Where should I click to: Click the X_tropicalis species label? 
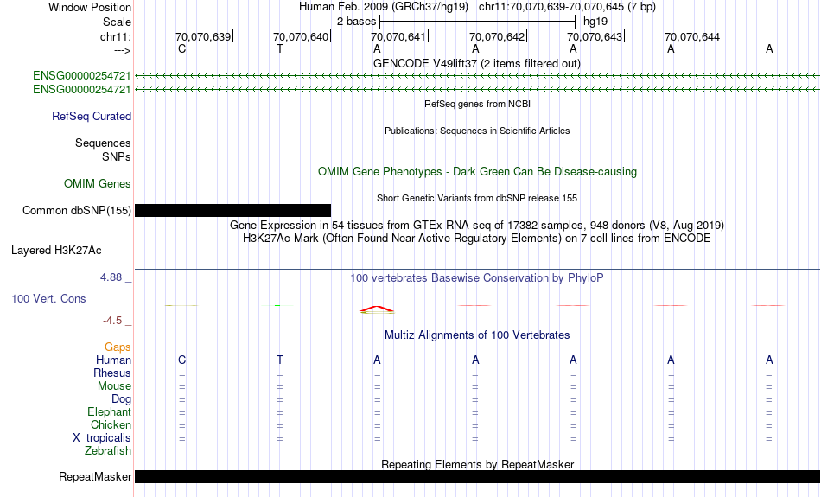pos(102,438)
